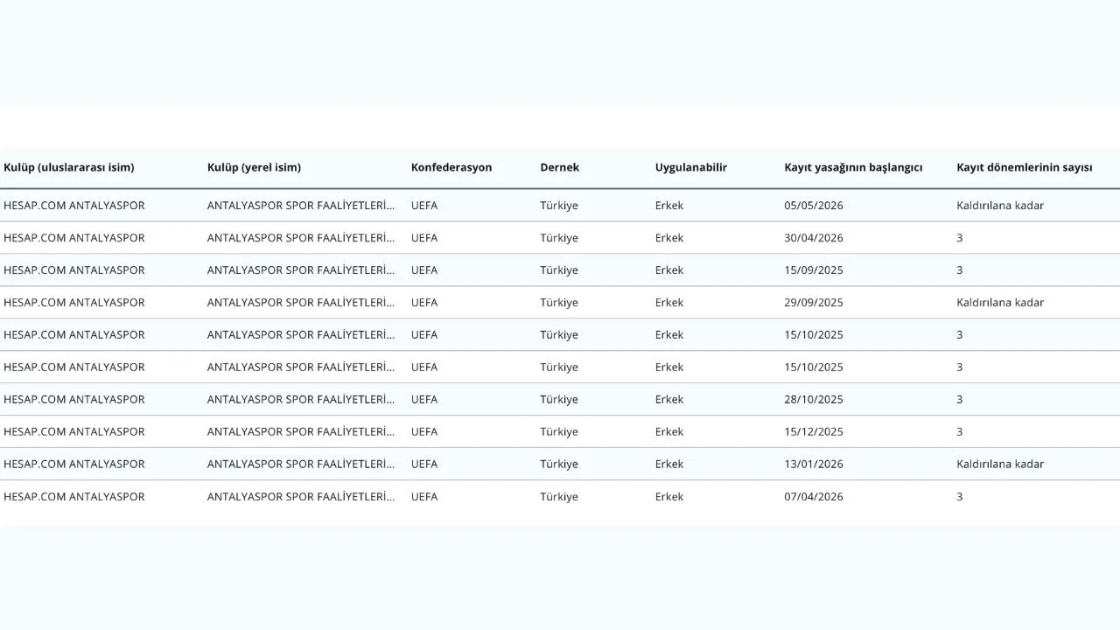Select the period count 3 in the 30/04/2026 row
Viewport: 1120px width, 630px height.
click(x=960, y=238)
